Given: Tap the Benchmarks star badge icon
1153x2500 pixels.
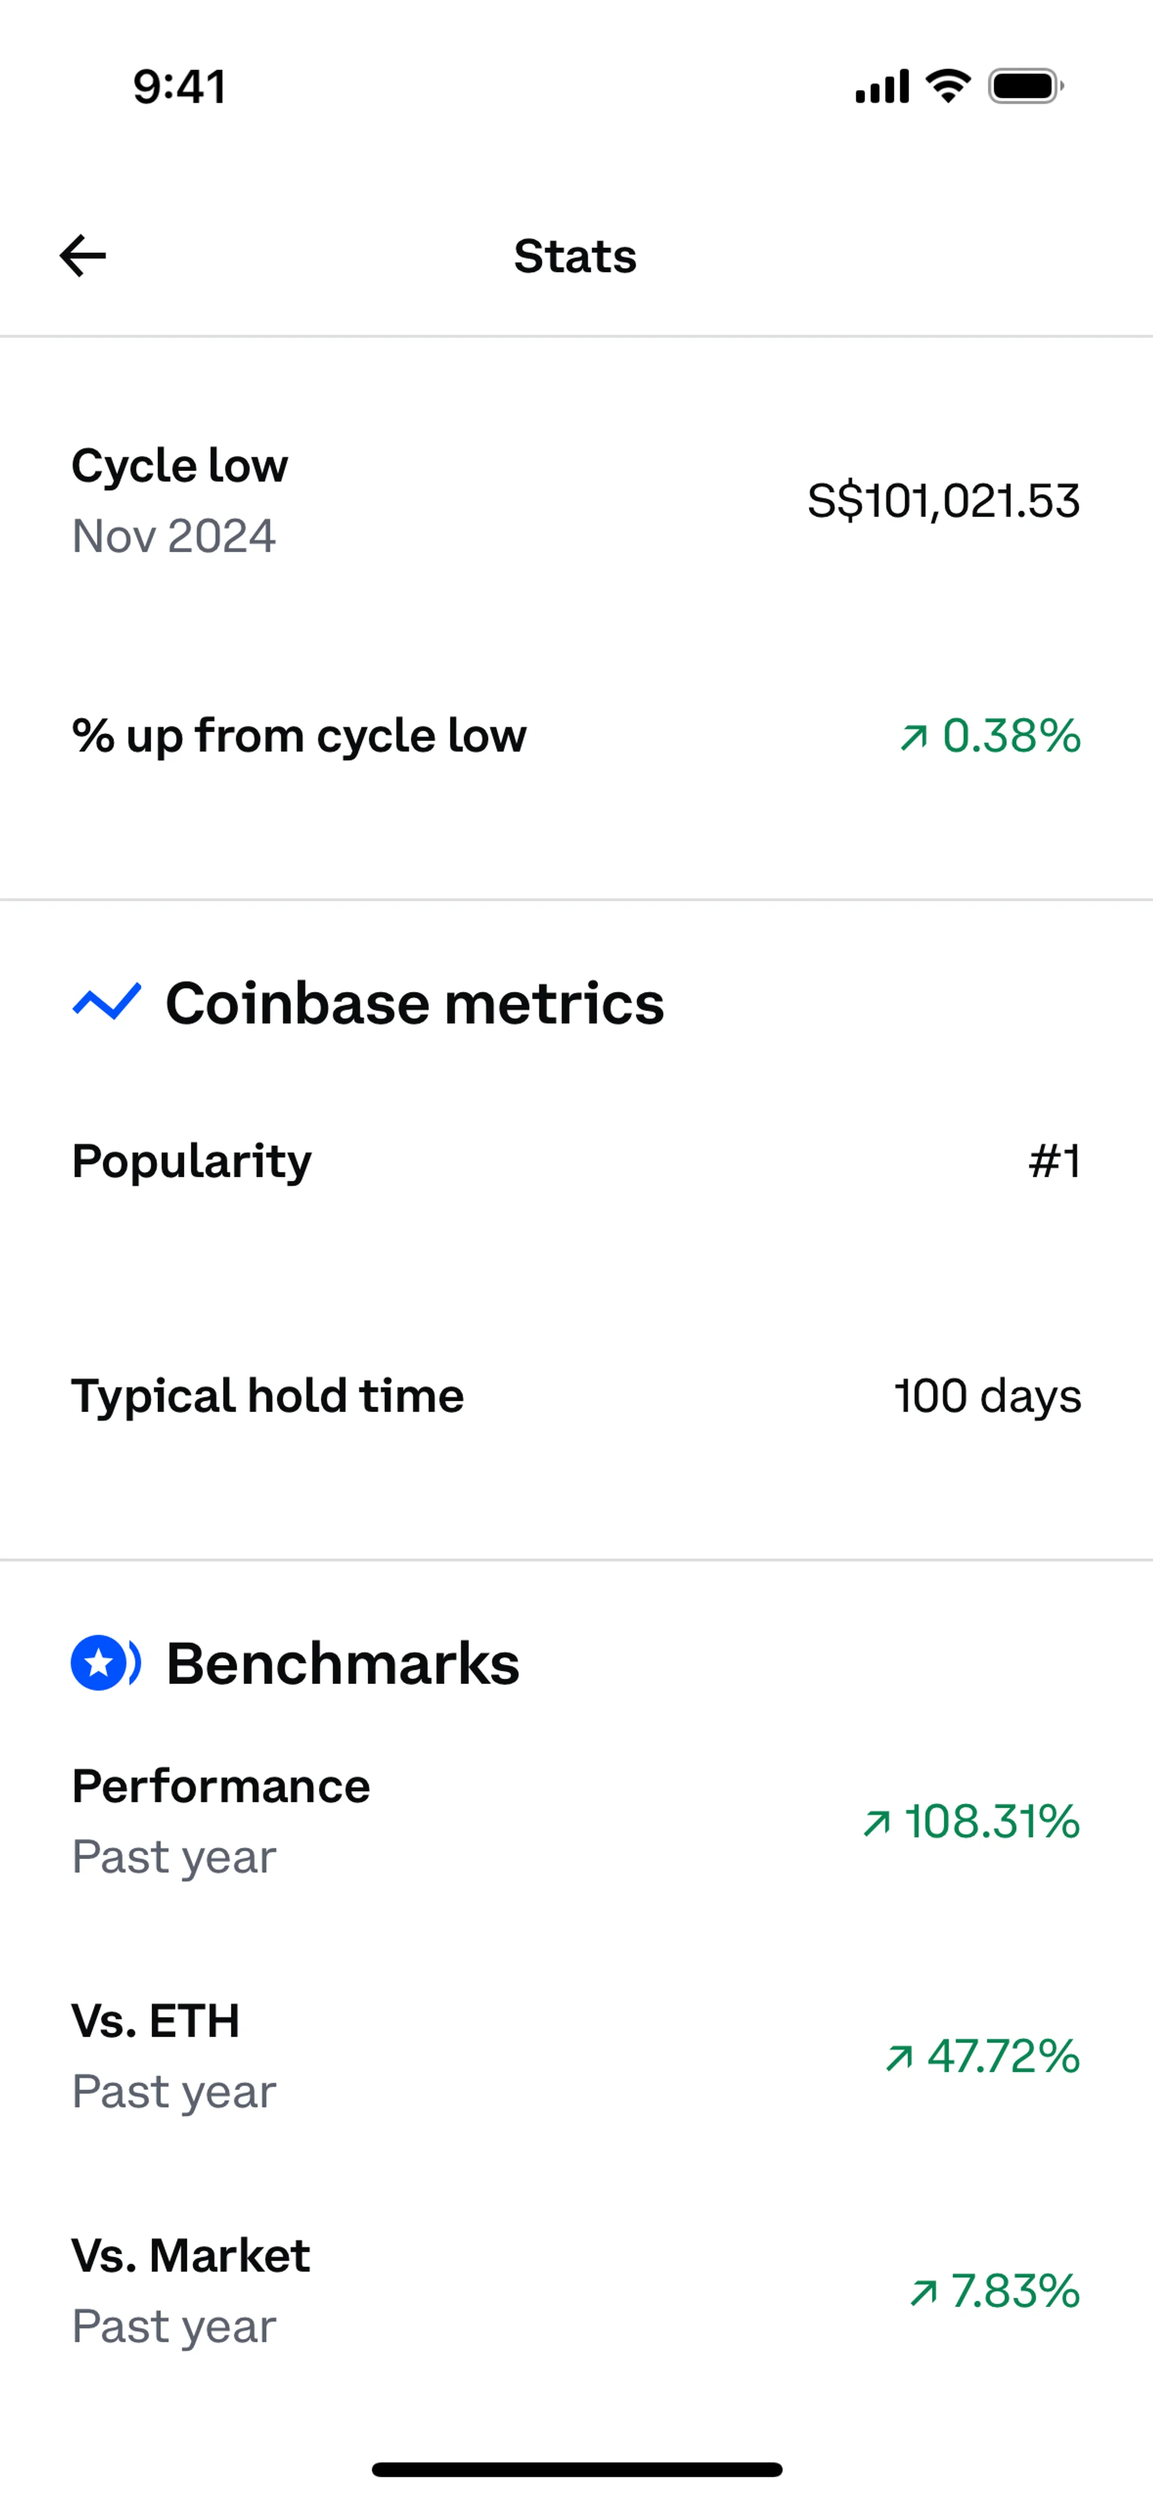Looking at the screenshot, I should pyautogui.click(x=105, y=1663).
